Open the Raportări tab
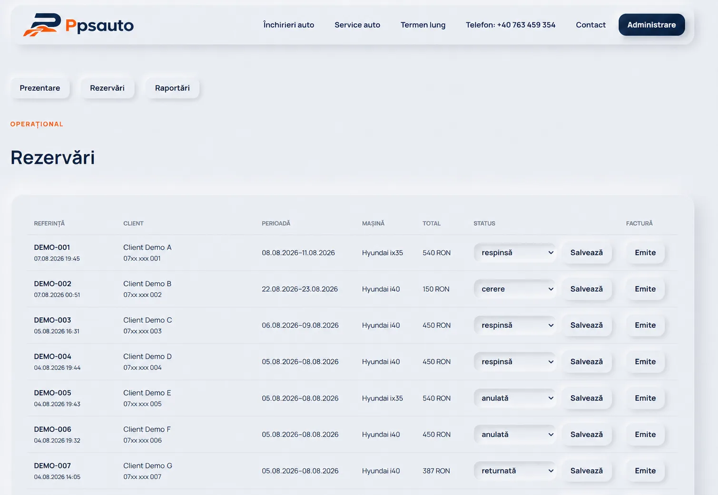718x495 pixels. pos(172,88)
